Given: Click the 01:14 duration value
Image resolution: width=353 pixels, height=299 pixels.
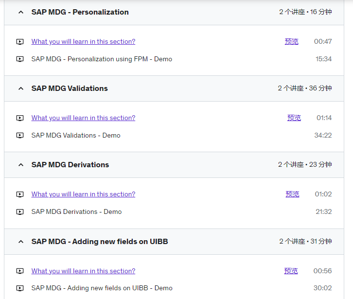Looking at the screenshot, I should pos(324,118).
